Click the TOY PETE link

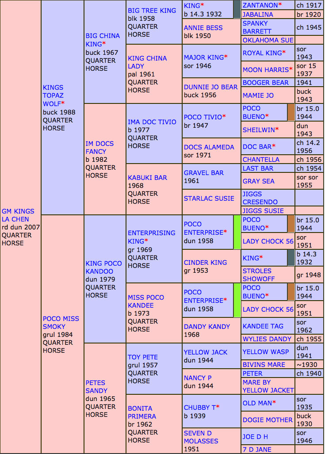142,357
